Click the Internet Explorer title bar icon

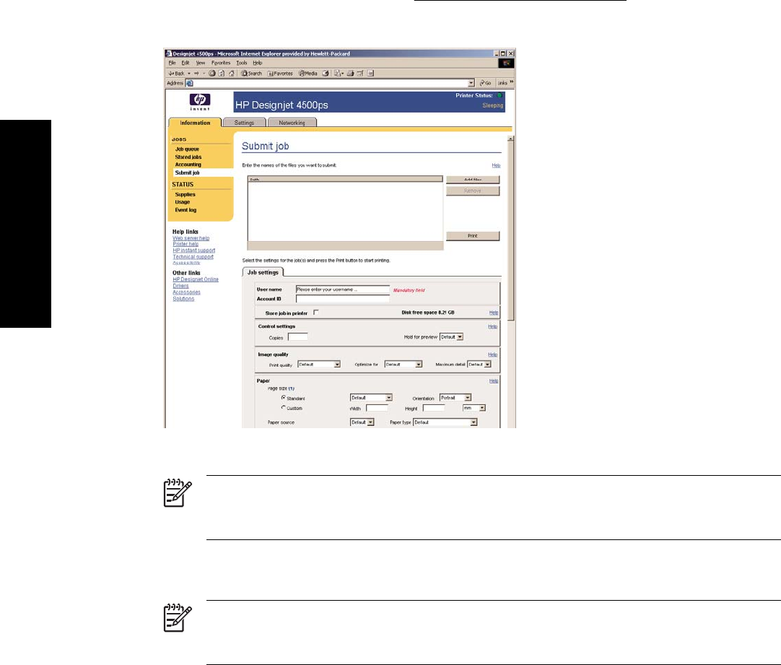tap(169, 53)
